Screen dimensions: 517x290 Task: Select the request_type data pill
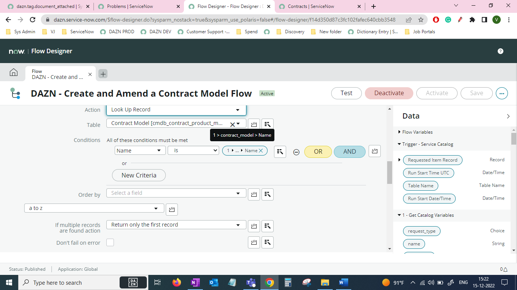click(x=422, y=231)
